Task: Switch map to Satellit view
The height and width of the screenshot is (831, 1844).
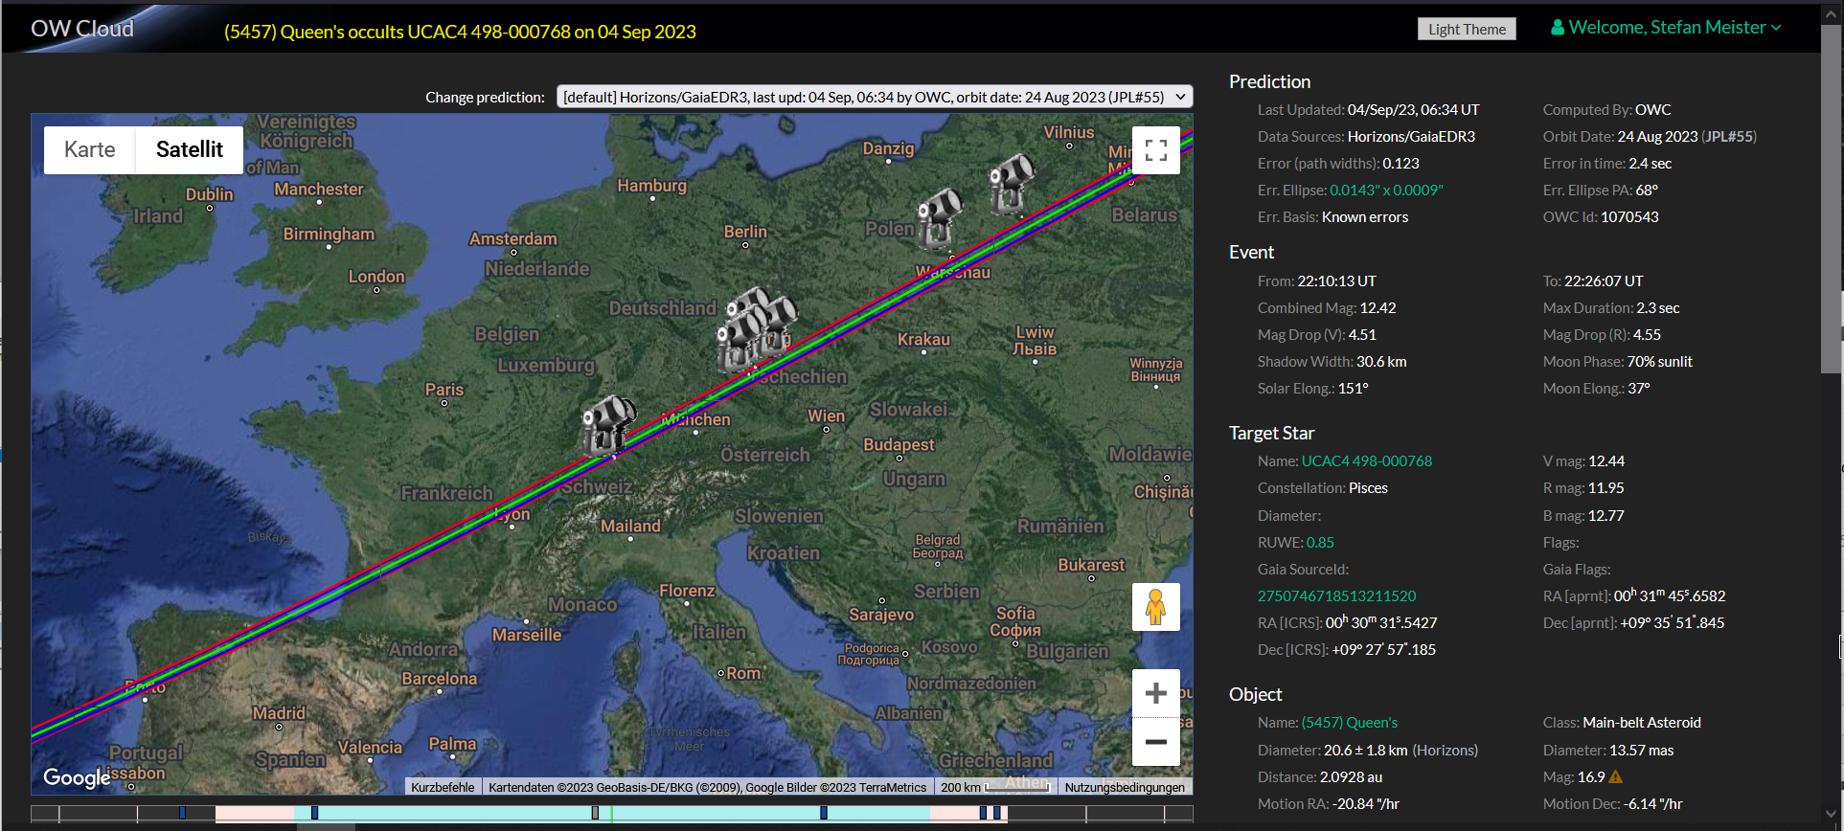Action: pyautogui.click(x=189, y=149)
